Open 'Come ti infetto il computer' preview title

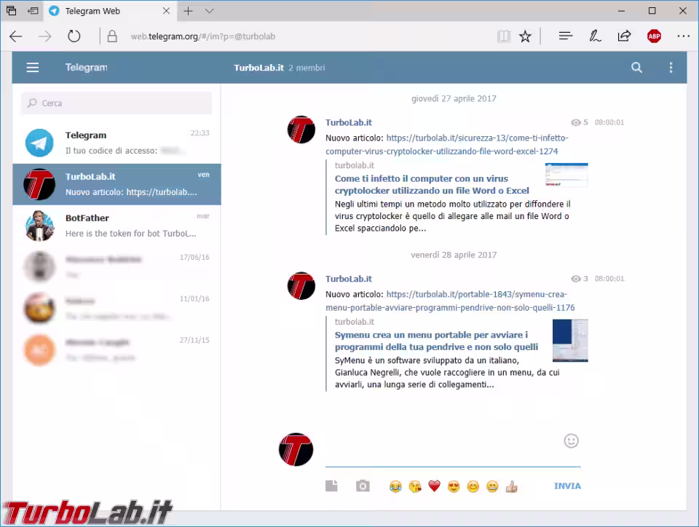(432, 184)
